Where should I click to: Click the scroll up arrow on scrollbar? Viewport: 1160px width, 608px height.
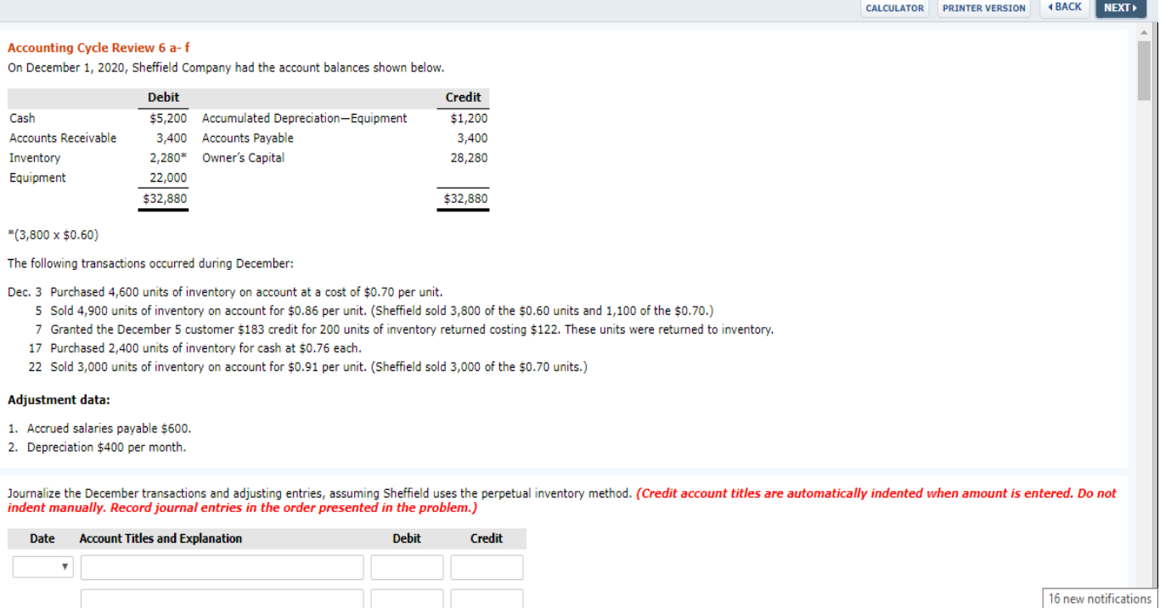tap(1144, 33)
